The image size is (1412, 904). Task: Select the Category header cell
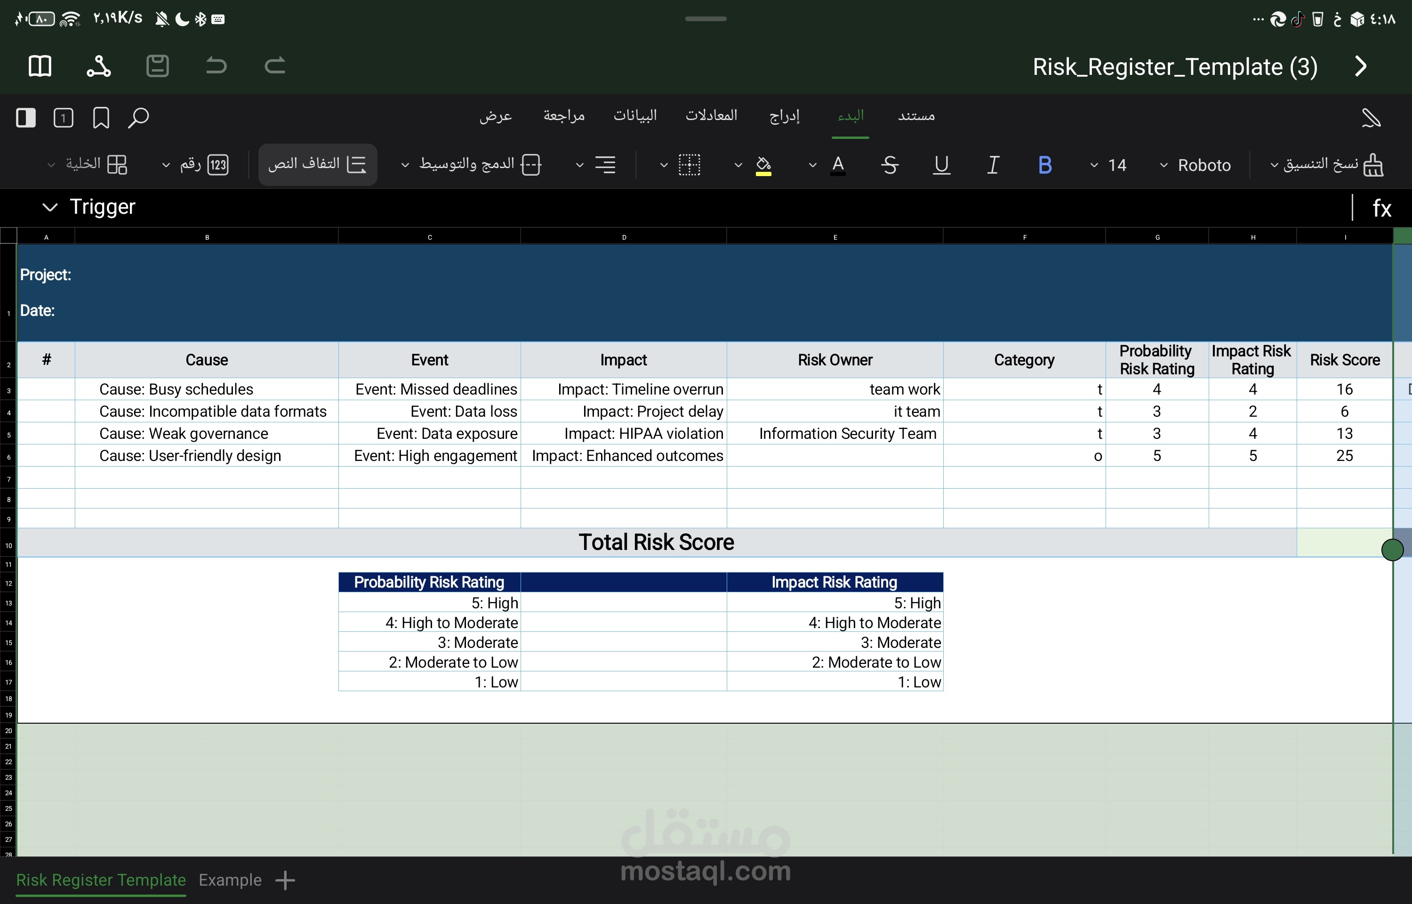[1024, 360]
